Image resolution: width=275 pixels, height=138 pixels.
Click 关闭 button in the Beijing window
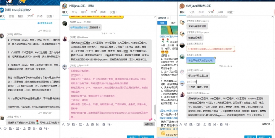point(250,137)
